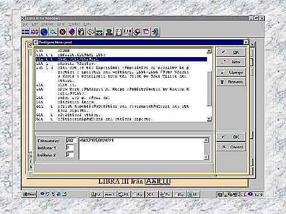Select the highlighted blue row in the record list
This screenshot has height=214, width=286.
(121, 59)
